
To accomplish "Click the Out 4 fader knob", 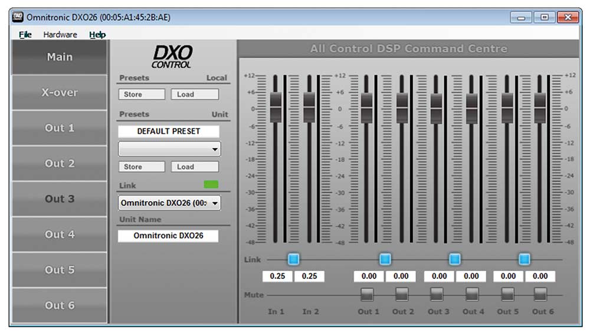I will pos(471,108).
